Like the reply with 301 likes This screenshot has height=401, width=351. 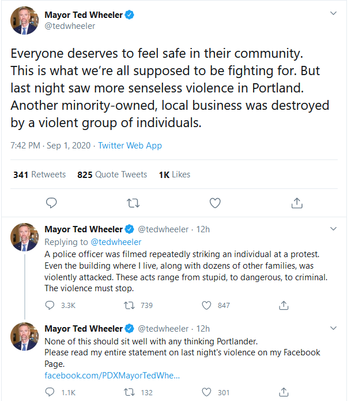(x=206, y=392)
